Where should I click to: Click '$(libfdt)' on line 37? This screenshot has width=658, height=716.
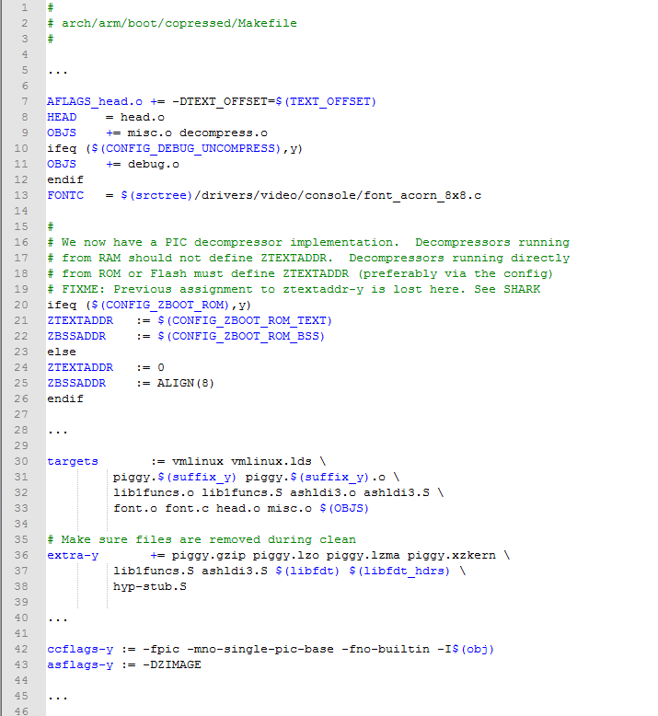pos(307,571)
